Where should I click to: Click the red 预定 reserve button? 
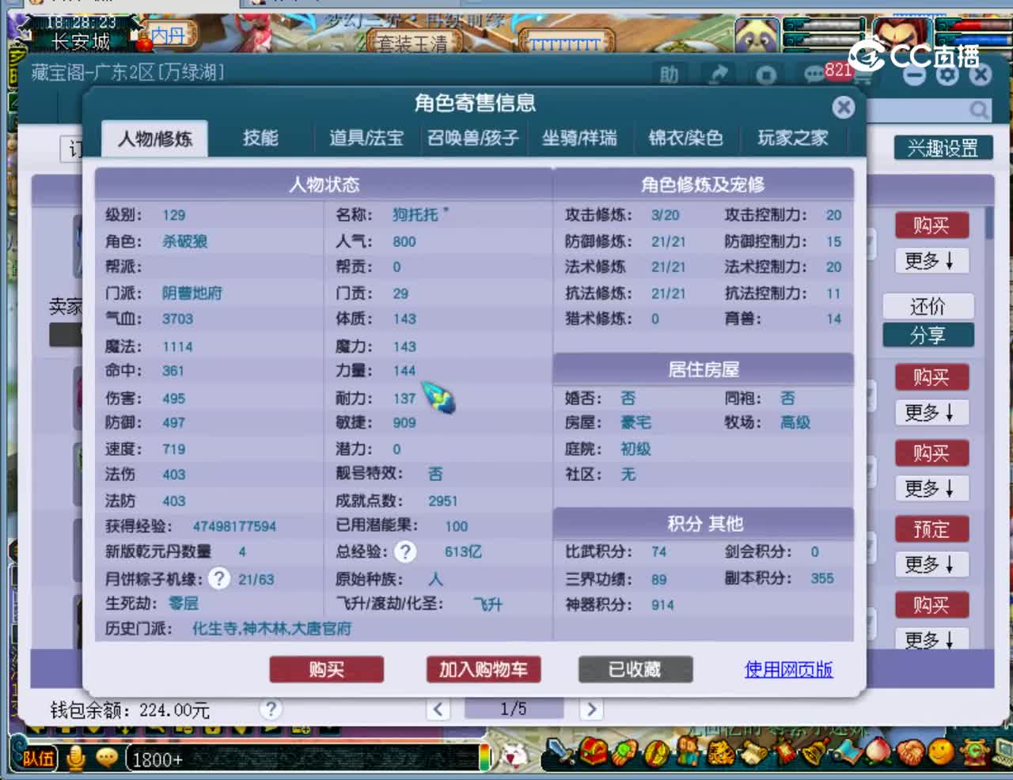931,529
